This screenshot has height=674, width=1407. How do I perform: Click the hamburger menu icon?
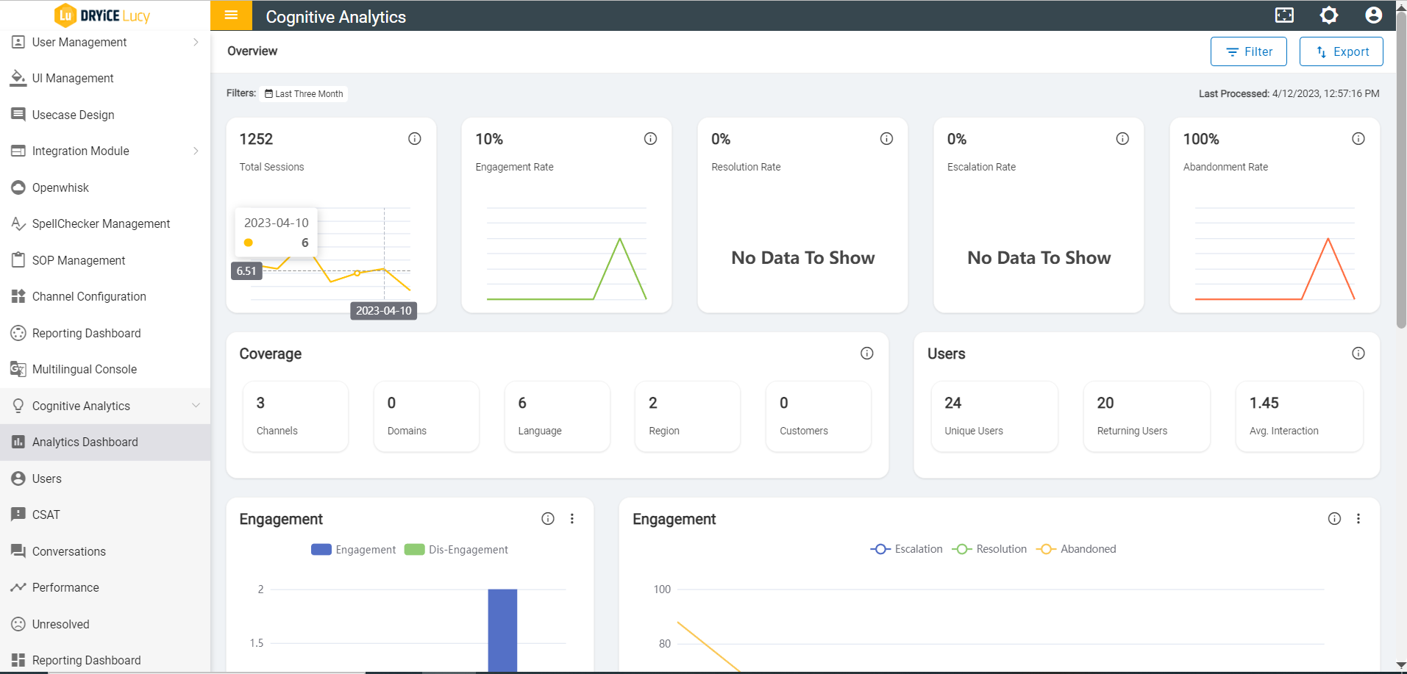231,15
